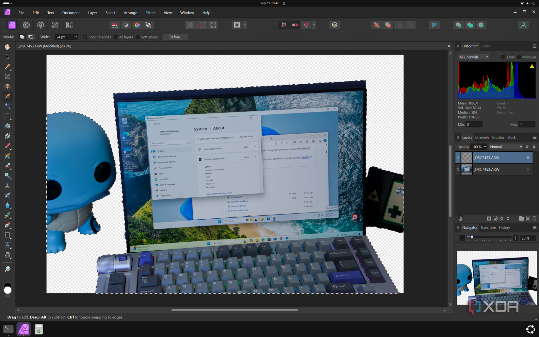Image resolution: width=539 pixels, height=337 pixels.
Task: Toggle the All layers checkbox
Action: click(x=115, y=37)
